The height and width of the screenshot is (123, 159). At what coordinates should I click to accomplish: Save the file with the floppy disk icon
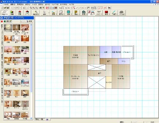click(8, 8)
